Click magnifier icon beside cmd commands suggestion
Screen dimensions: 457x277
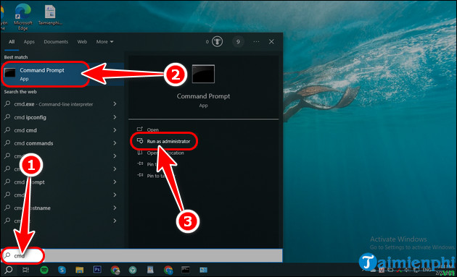pyautogui.click(x=7, y=143)
